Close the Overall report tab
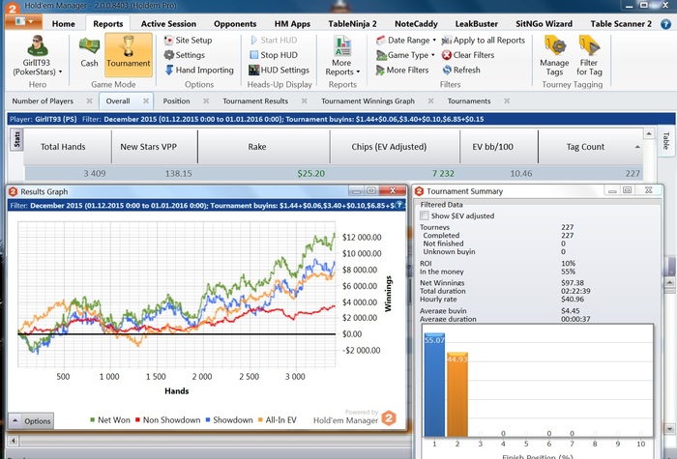 (146, 100)
